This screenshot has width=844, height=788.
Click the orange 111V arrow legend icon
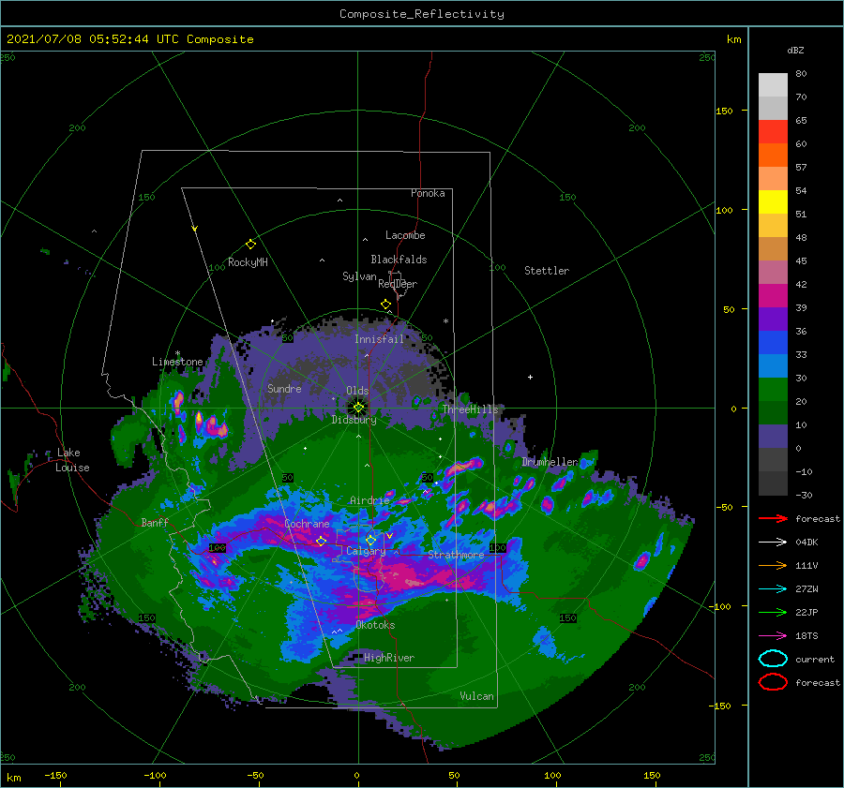coord(773,565)
